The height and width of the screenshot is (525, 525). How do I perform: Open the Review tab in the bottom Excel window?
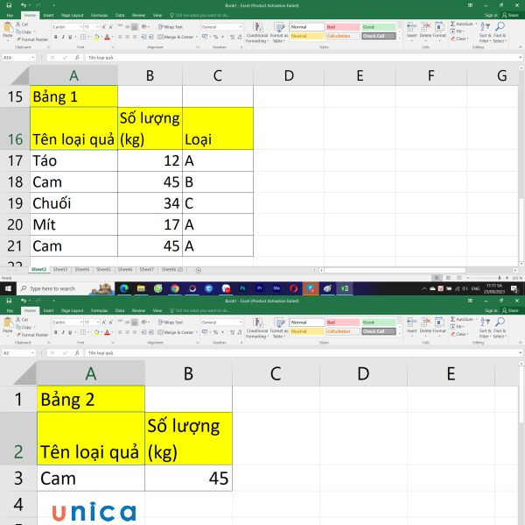point(138,310)
